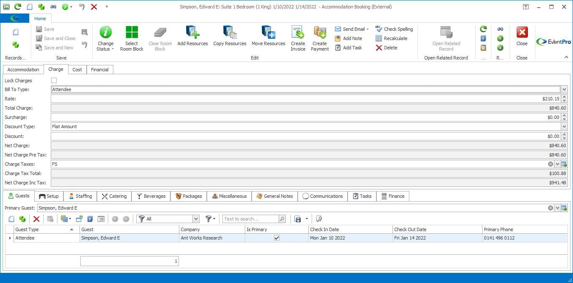Switch to the Accommodation tab
The height and width of the screenshot is (283, 573).
click(x=23, y=70)
